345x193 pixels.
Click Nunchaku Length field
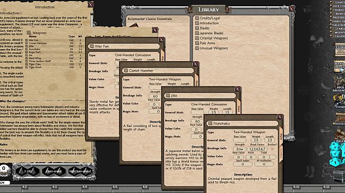click(x=270, y=140)
